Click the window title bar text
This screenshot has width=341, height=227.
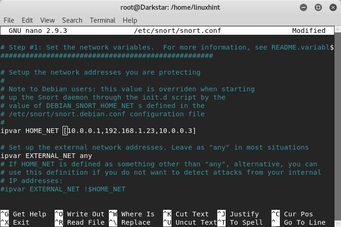(170, 7)
